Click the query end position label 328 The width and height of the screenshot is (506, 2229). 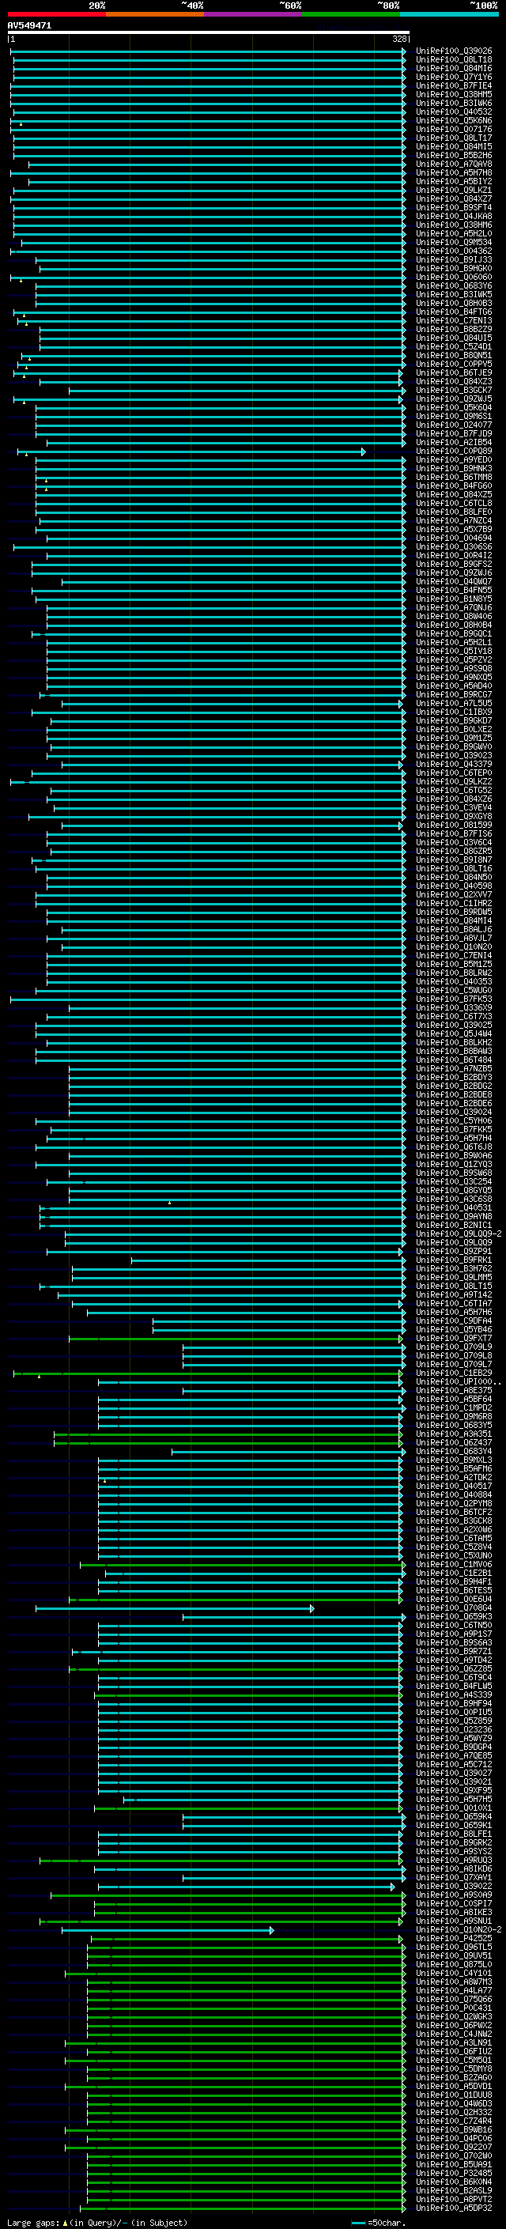pyautogui.click(x=399, y=39)
